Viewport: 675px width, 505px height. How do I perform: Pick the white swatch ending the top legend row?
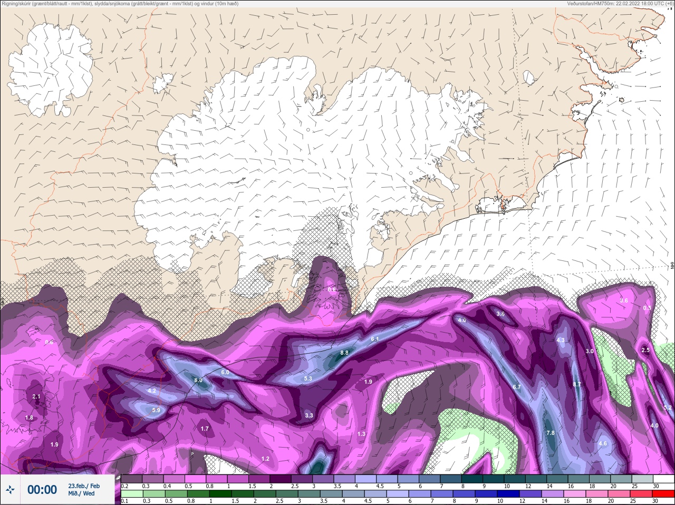663,479
